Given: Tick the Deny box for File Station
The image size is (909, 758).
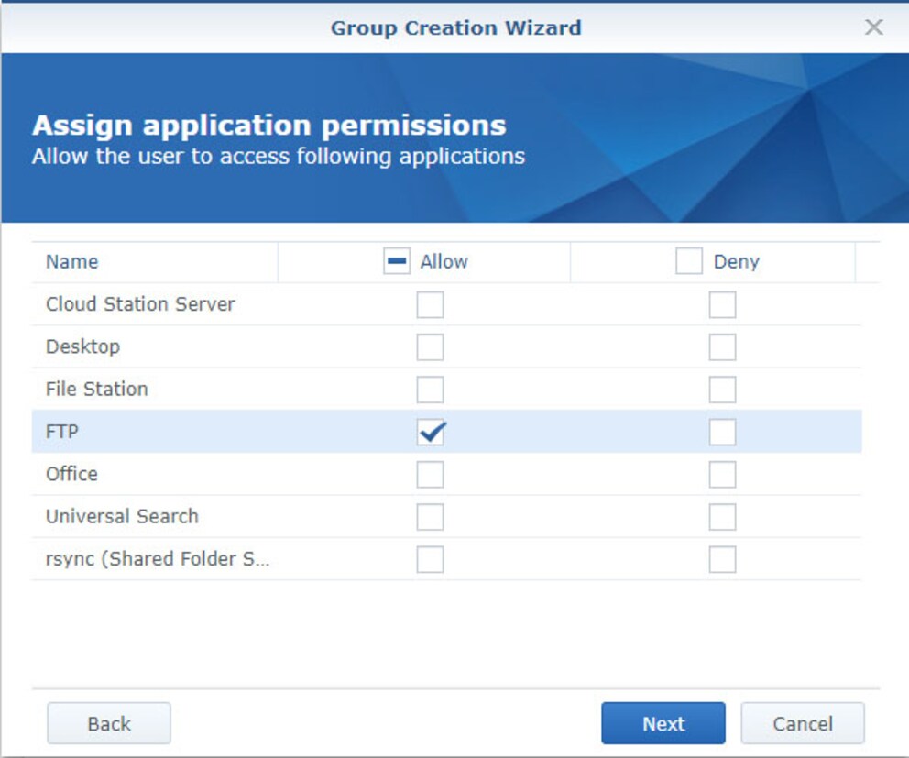Looking at the screenshot, I should [x=722, y=390].
